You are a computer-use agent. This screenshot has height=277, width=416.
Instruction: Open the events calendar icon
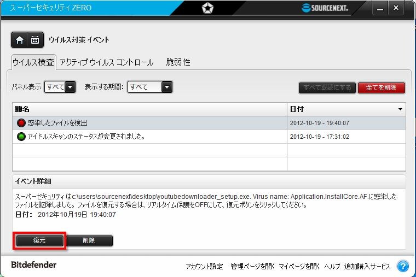point(35,40)
